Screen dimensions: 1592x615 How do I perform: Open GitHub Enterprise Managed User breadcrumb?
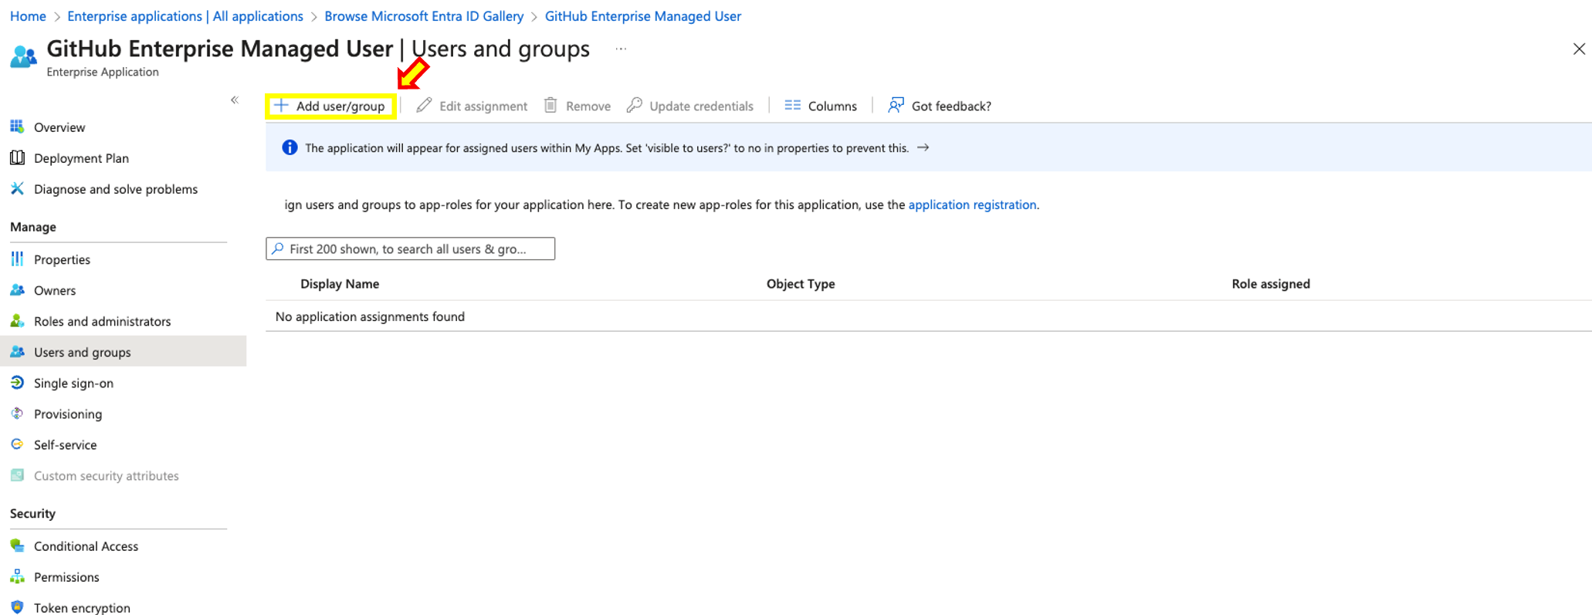pos(643,16)
